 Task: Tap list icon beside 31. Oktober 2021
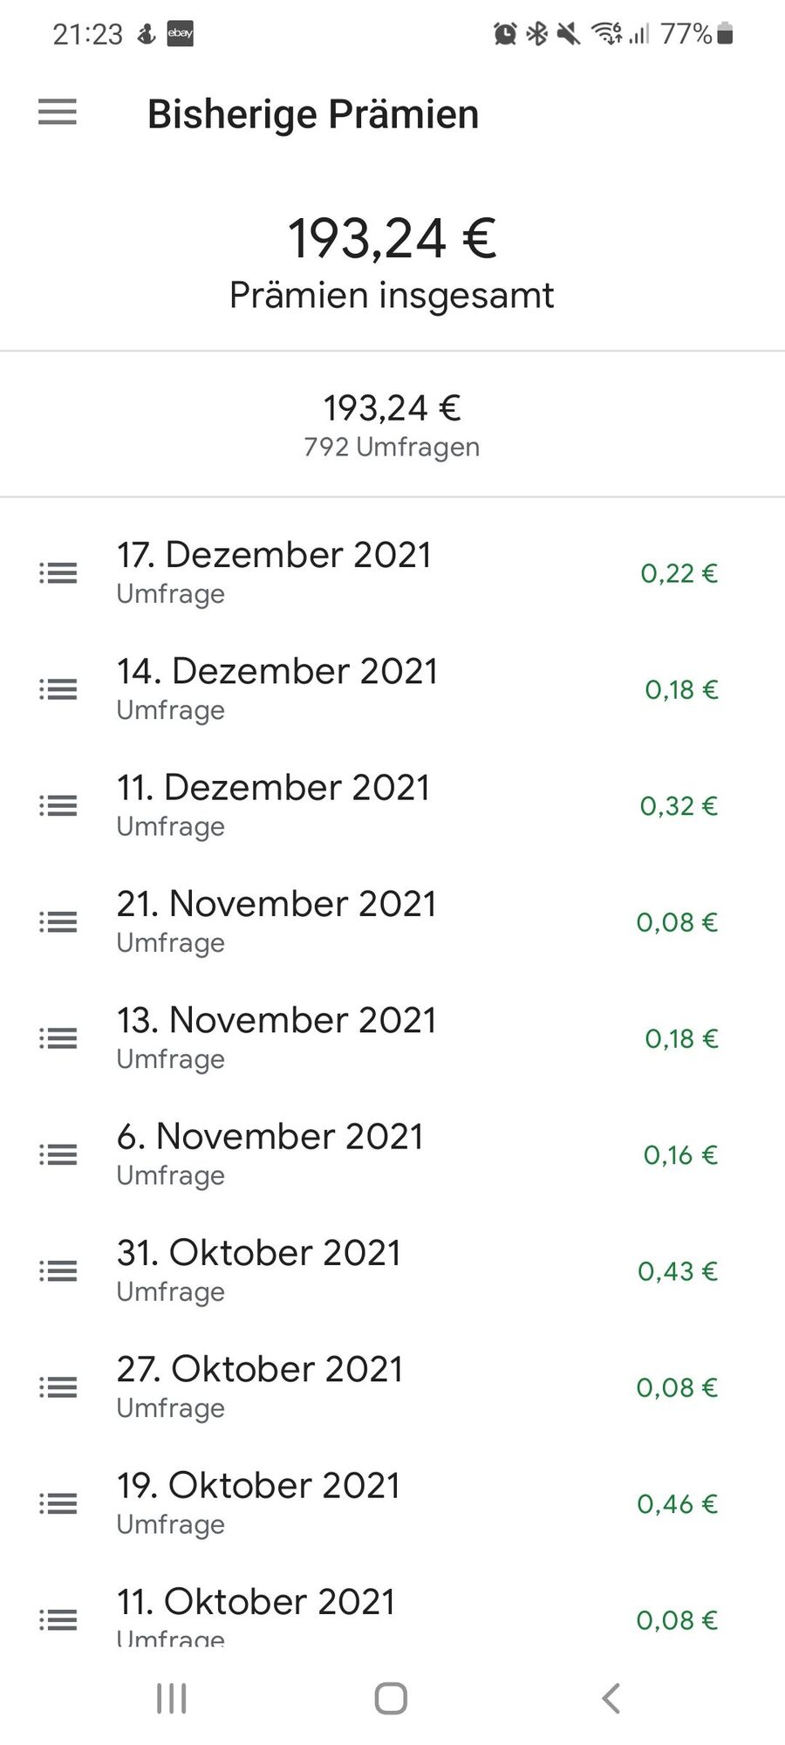(x=58, y=1271)
